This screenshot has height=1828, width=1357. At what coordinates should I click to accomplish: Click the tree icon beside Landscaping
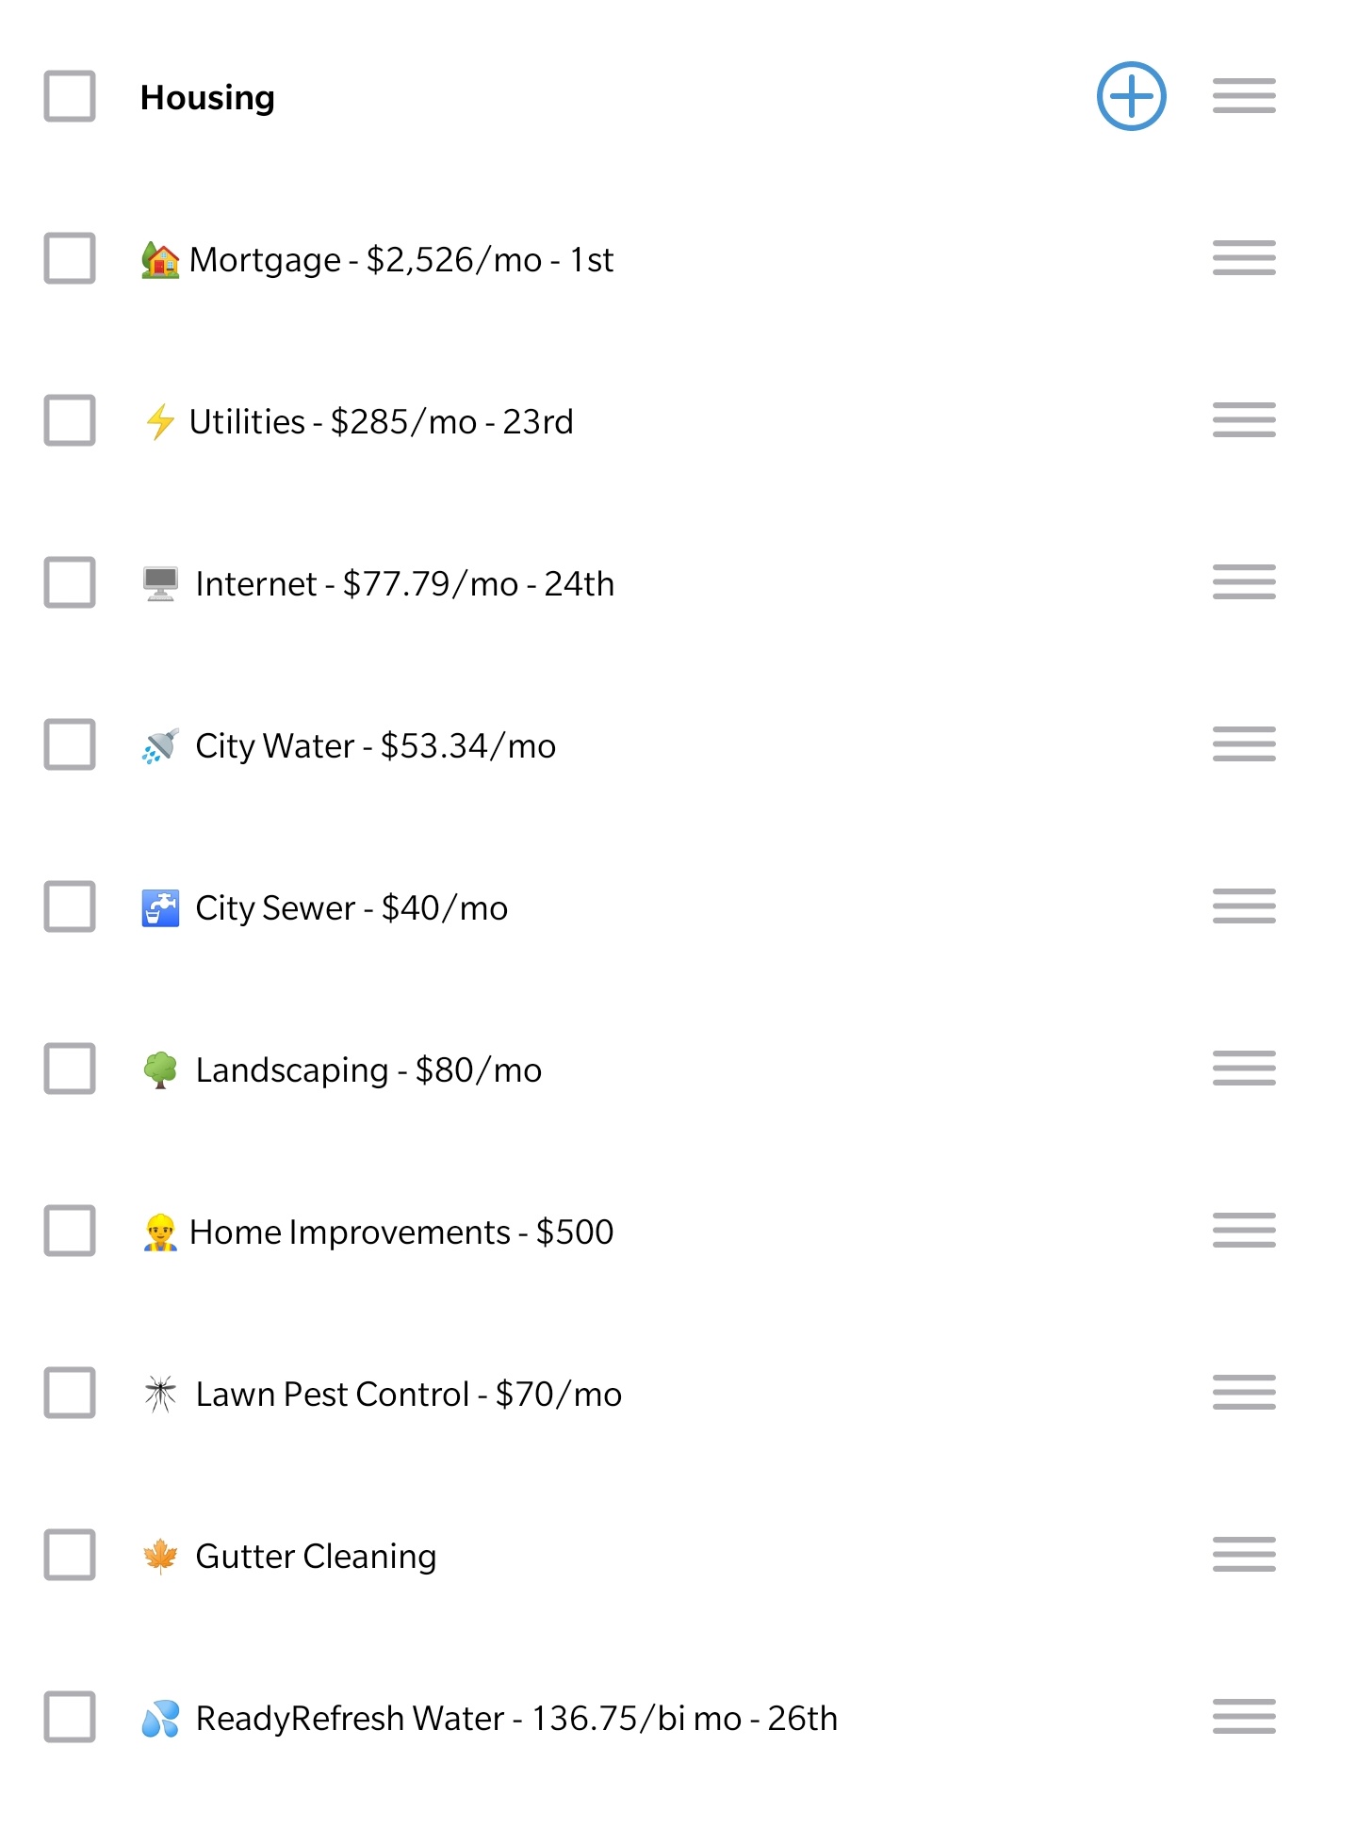(x=160, y=1069)
